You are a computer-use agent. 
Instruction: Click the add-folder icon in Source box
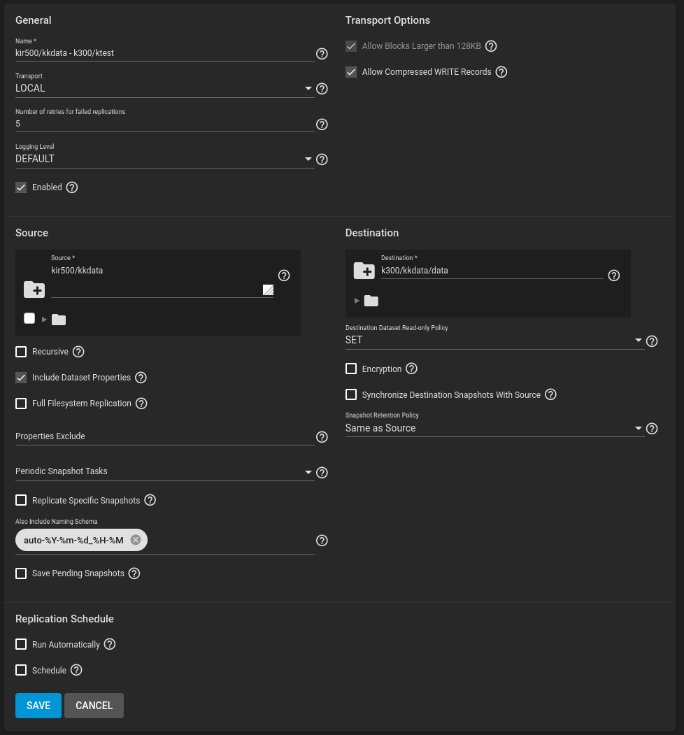click(x=34, y=290)
